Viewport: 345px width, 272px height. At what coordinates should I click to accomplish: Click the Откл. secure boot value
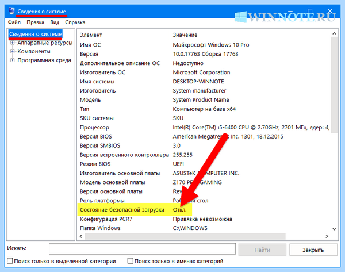click(179, 210)
